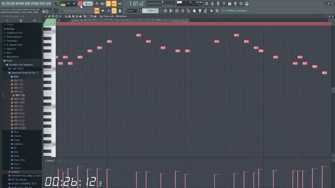Open piano roll wrench tools menu
This screenshot has height=188, width=335.
click(49, 16)
